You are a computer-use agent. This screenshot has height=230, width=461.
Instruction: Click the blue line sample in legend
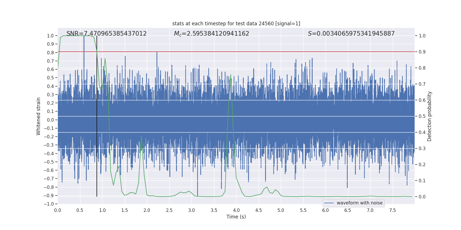point(329,203)
